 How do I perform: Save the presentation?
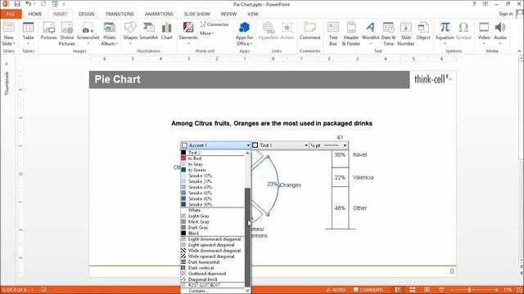click(17, 4)
